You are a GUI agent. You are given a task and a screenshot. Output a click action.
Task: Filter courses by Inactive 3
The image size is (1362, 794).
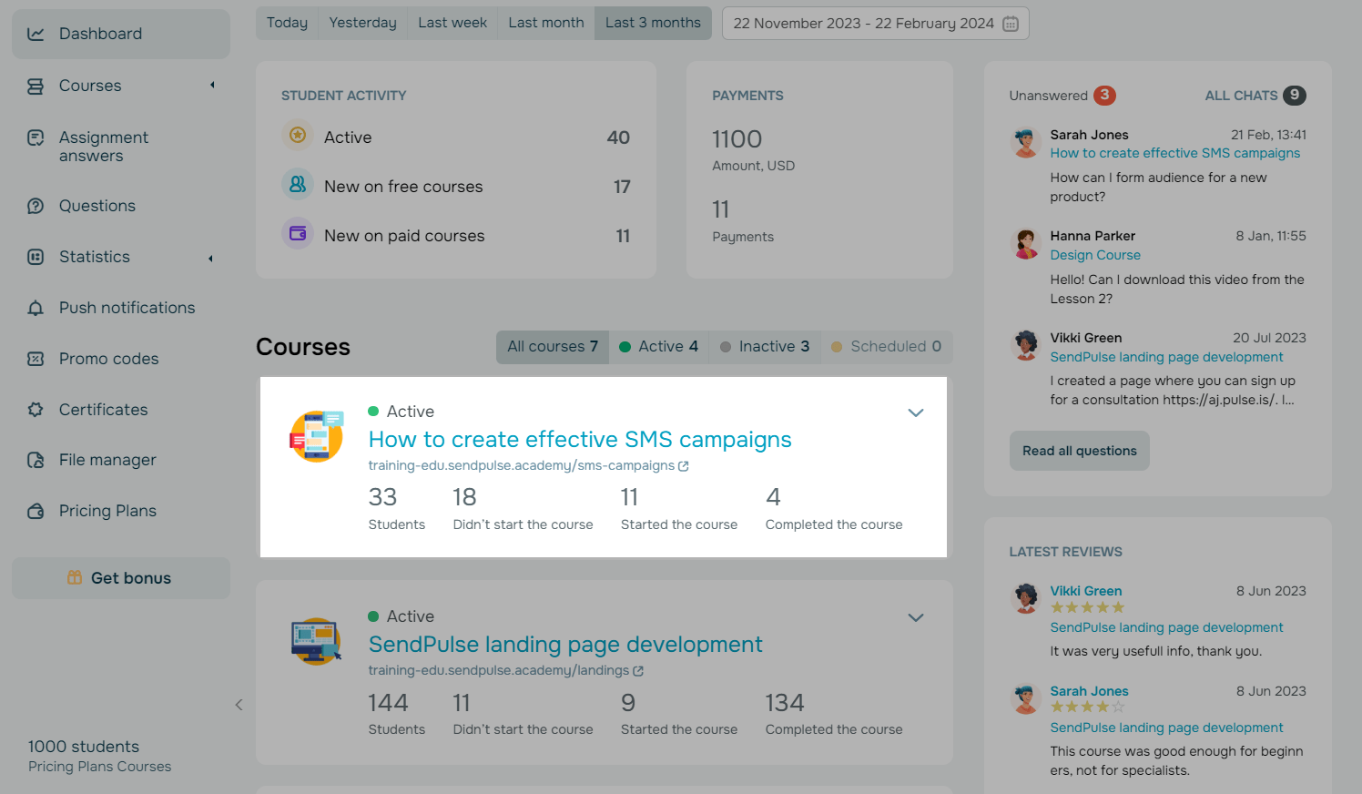(764, 347)
